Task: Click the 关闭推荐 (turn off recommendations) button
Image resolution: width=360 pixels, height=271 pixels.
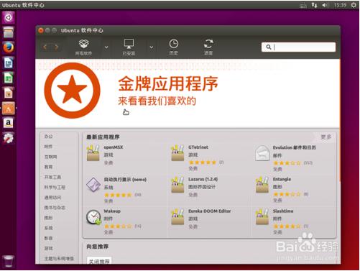Action: click(99, 262)
